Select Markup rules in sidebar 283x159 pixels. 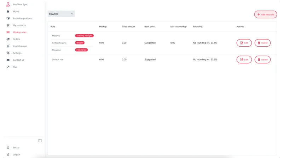19,32
